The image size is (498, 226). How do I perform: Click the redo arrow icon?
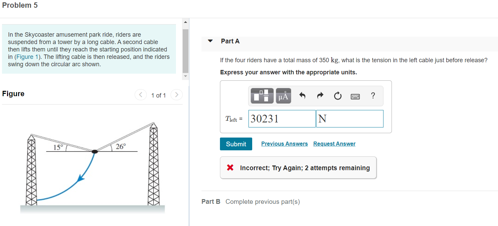320,96
